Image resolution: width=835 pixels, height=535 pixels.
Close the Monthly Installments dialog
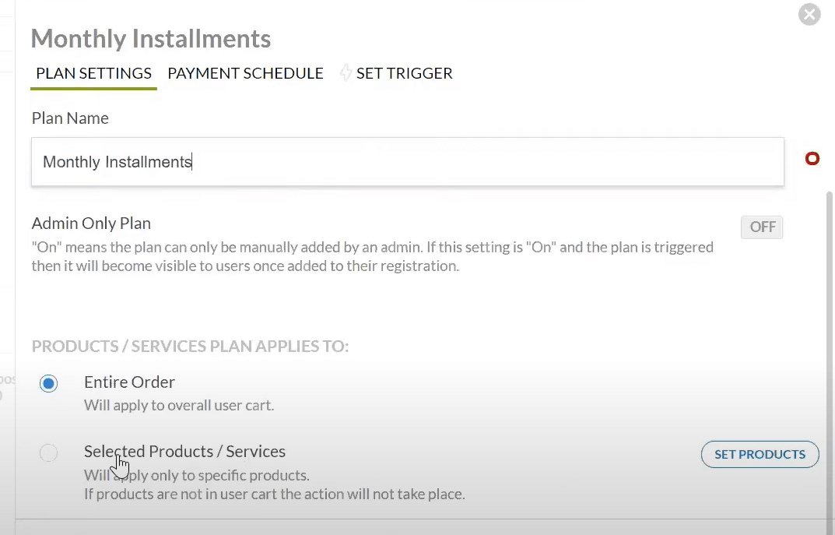pyautogui.click(x=809, y=14)
